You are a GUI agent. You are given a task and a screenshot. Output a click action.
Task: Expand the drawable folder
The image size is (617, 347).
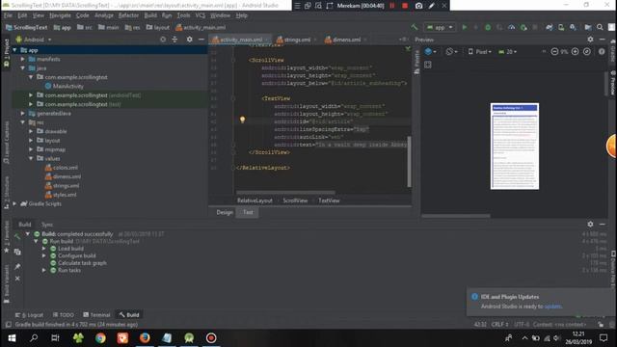(x=31, y=131)
